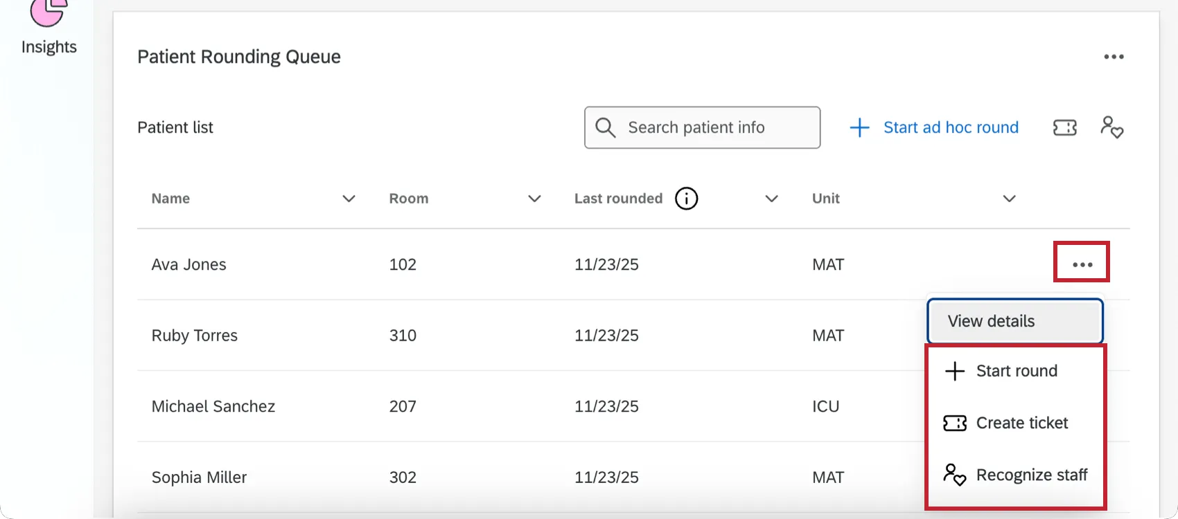
Task: Click the Start ad hoc round link
Action: coord(951,127)
